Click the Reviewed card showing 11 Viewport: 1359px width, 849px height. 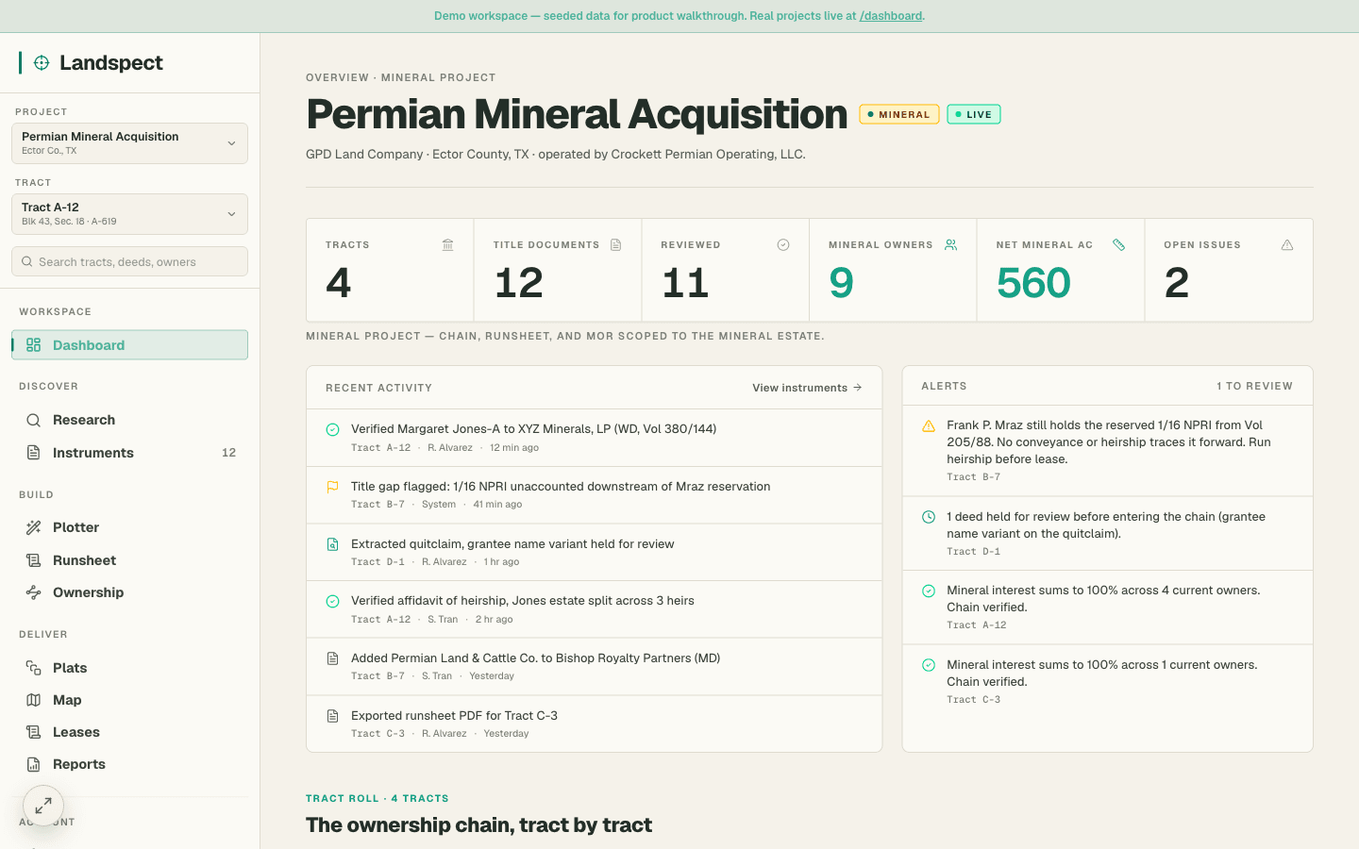tap(726, 271)
